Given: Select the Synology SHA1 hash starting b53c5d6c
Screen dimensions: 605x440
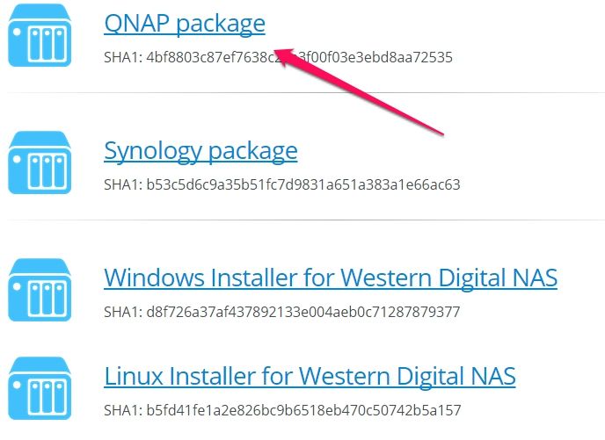Looking at the screenshot, I should [303, 184].
